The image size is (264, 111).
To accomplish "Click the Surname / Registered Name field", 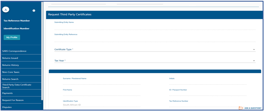I will pos(101,82).
